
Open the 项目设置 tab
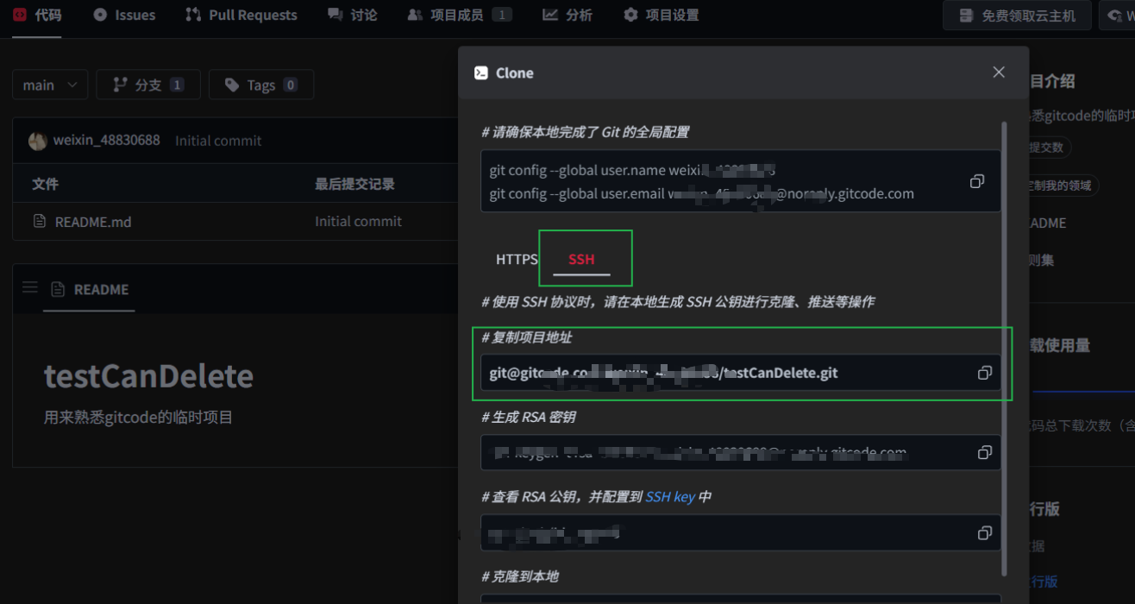[x=661, y=15]
